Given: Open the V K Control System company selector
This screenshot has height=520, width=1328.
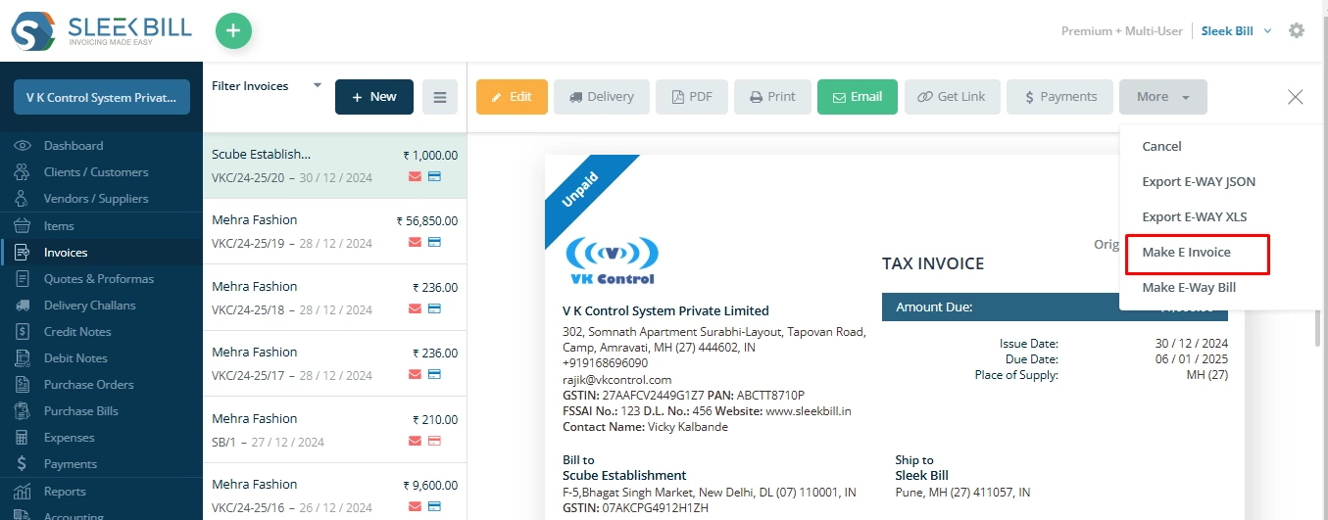Looking at the screenshot, I should pyautogui.click(x=102, y=98).
